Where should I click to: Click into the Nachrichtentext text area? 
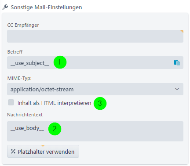(x=95, y=131)
